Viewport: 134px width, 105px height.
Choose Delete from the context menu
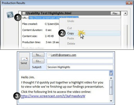pyautogui.click(x=71, y=44)
